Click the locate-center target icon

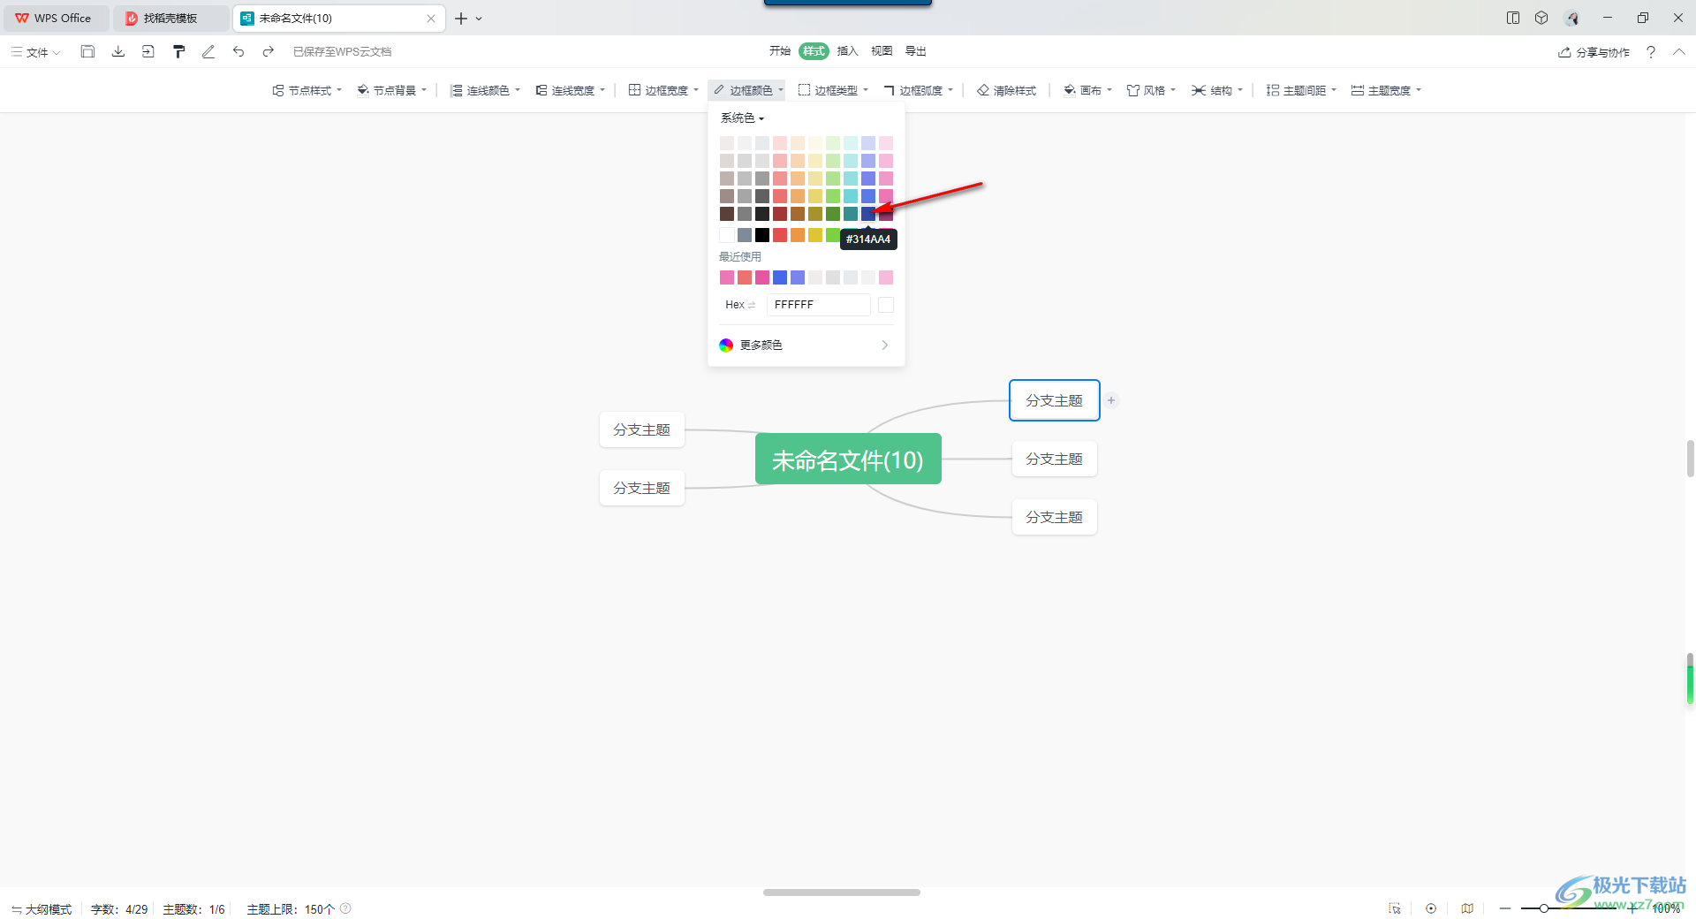[x=1431, y=908]
